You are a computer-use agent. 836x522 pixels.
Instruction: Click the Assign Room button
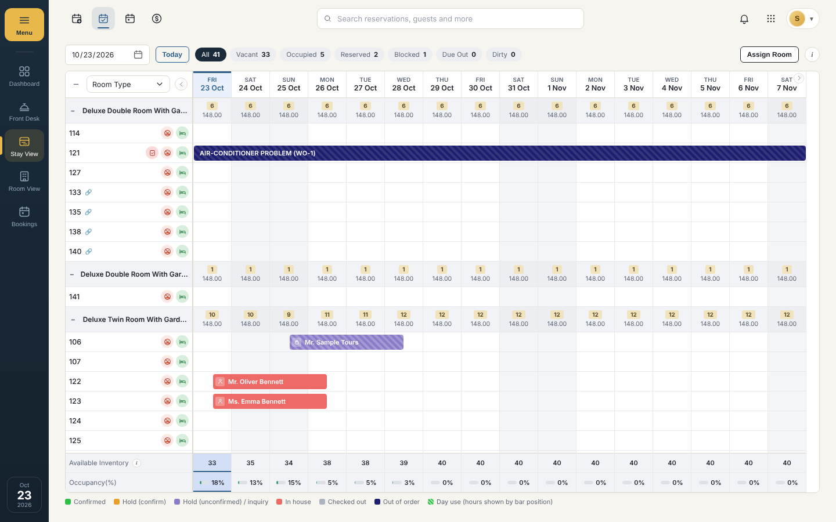(769, 55)
